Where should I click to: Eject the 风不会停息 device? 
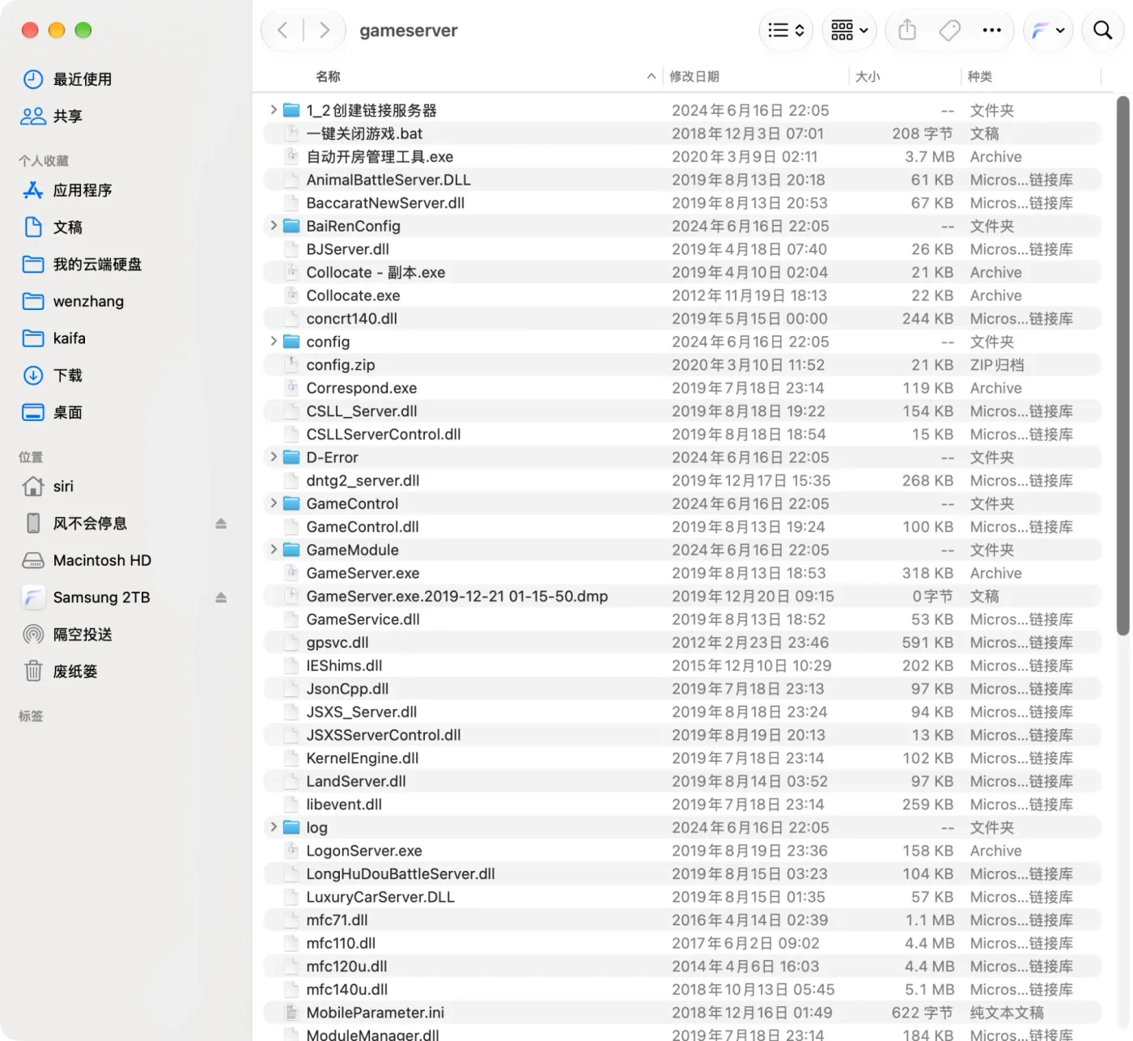pyautogui.click(x=221, y=524)
